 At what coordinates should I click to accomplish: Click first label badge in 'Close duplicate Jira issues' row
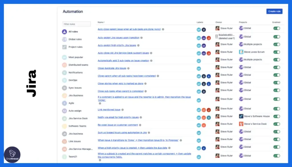coord(199,69)
